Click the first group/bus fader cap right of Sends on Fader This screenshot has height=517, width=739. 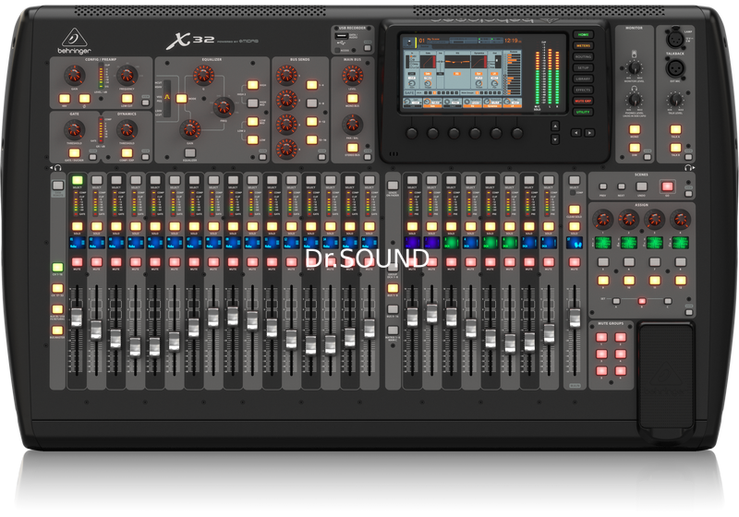412,318
